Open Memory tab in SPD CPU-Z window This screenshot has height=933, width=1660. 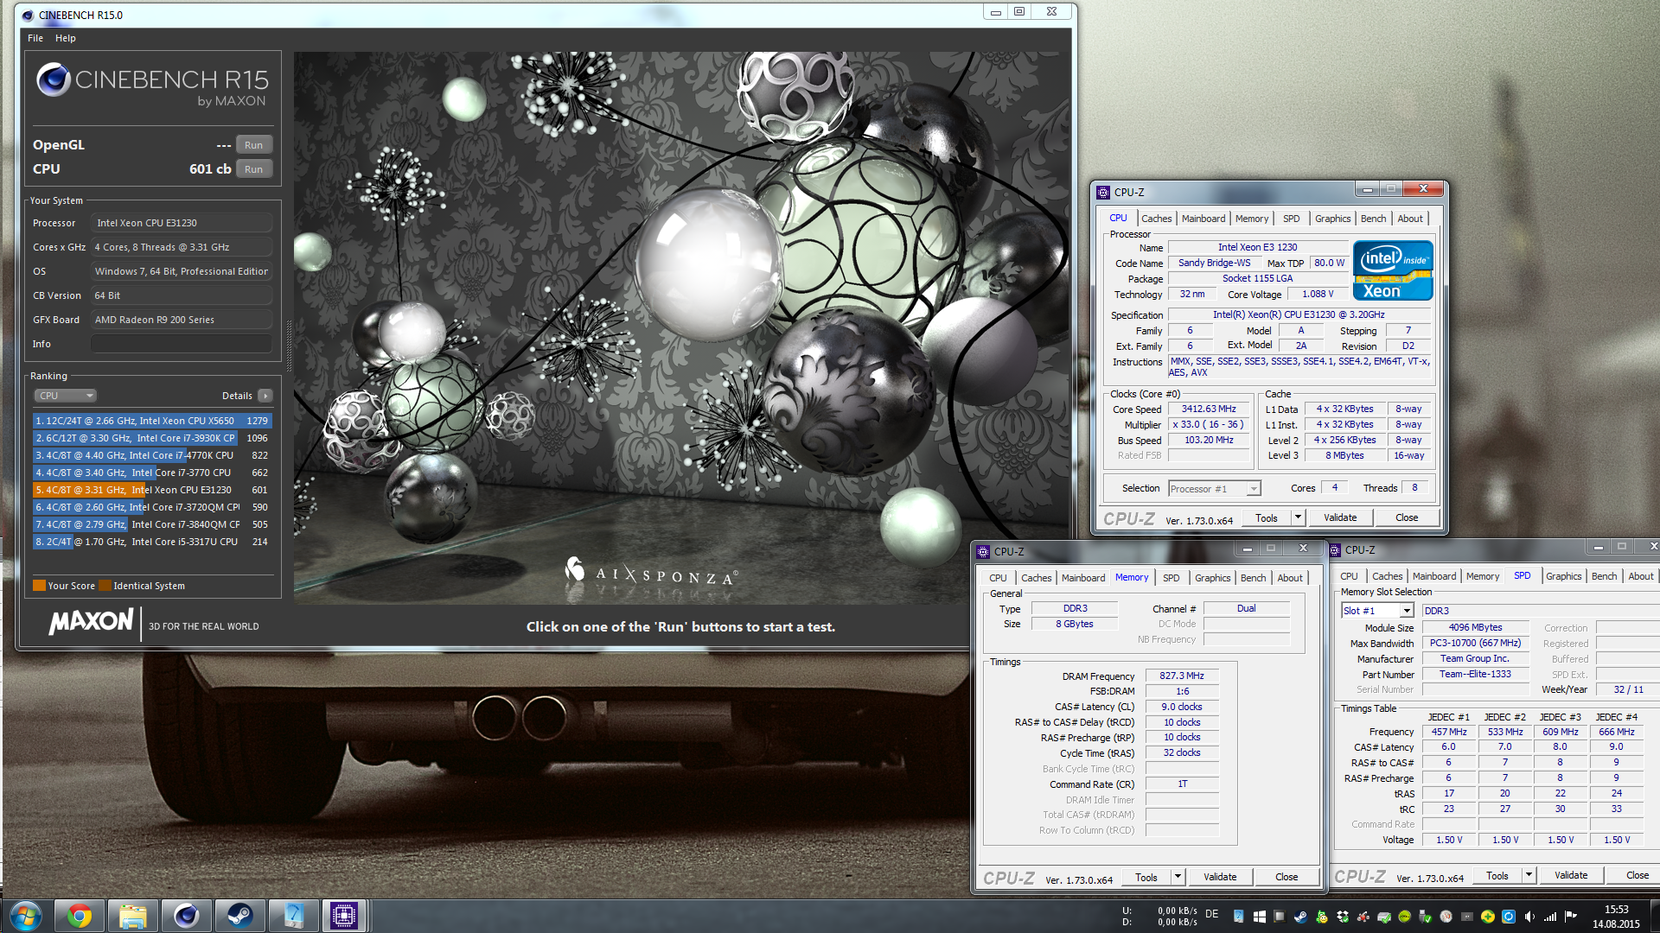(x=1483, y=576)
